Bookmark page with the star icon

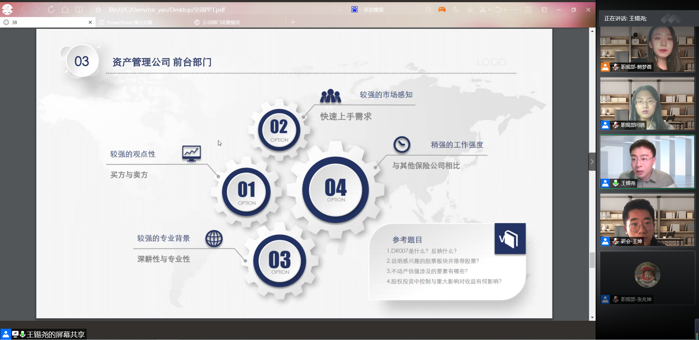98,10
